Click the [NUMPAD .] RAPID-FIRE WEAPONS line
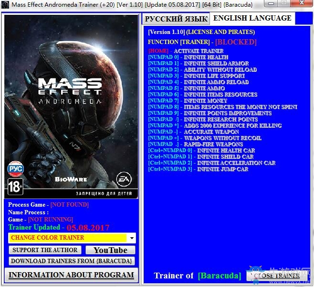 [196, 144]
